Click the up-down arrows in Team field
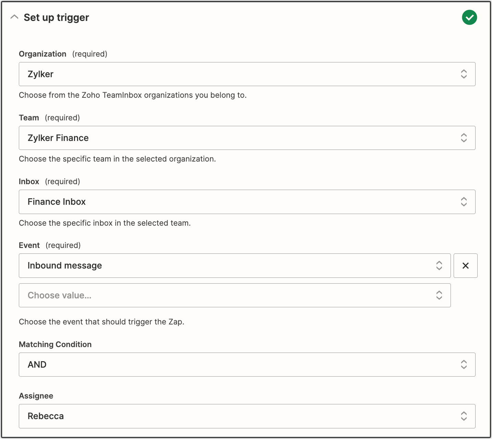Viewport: 492px width, 439px height. [464, 138]
